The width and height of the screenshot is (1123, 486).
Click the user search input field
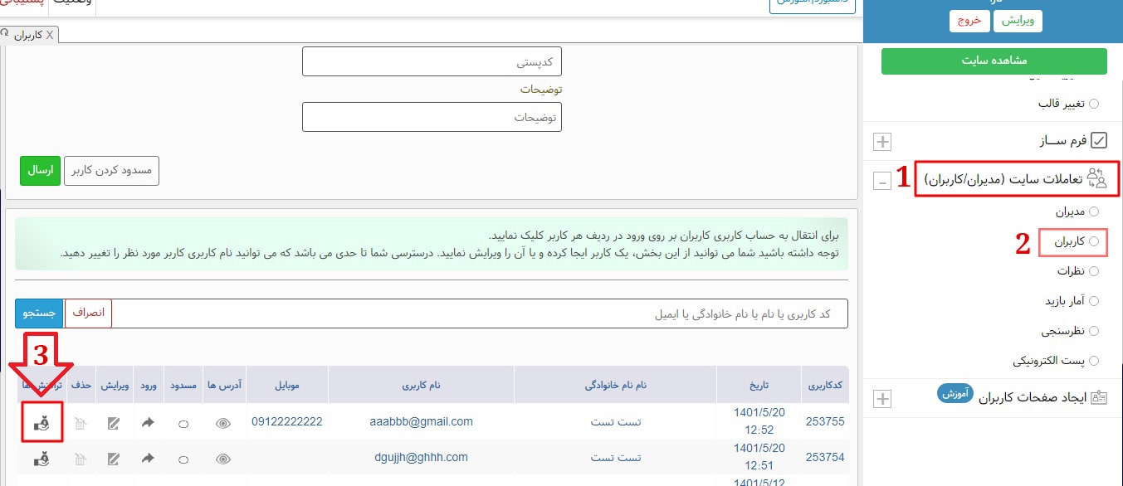tap(480, 313)
